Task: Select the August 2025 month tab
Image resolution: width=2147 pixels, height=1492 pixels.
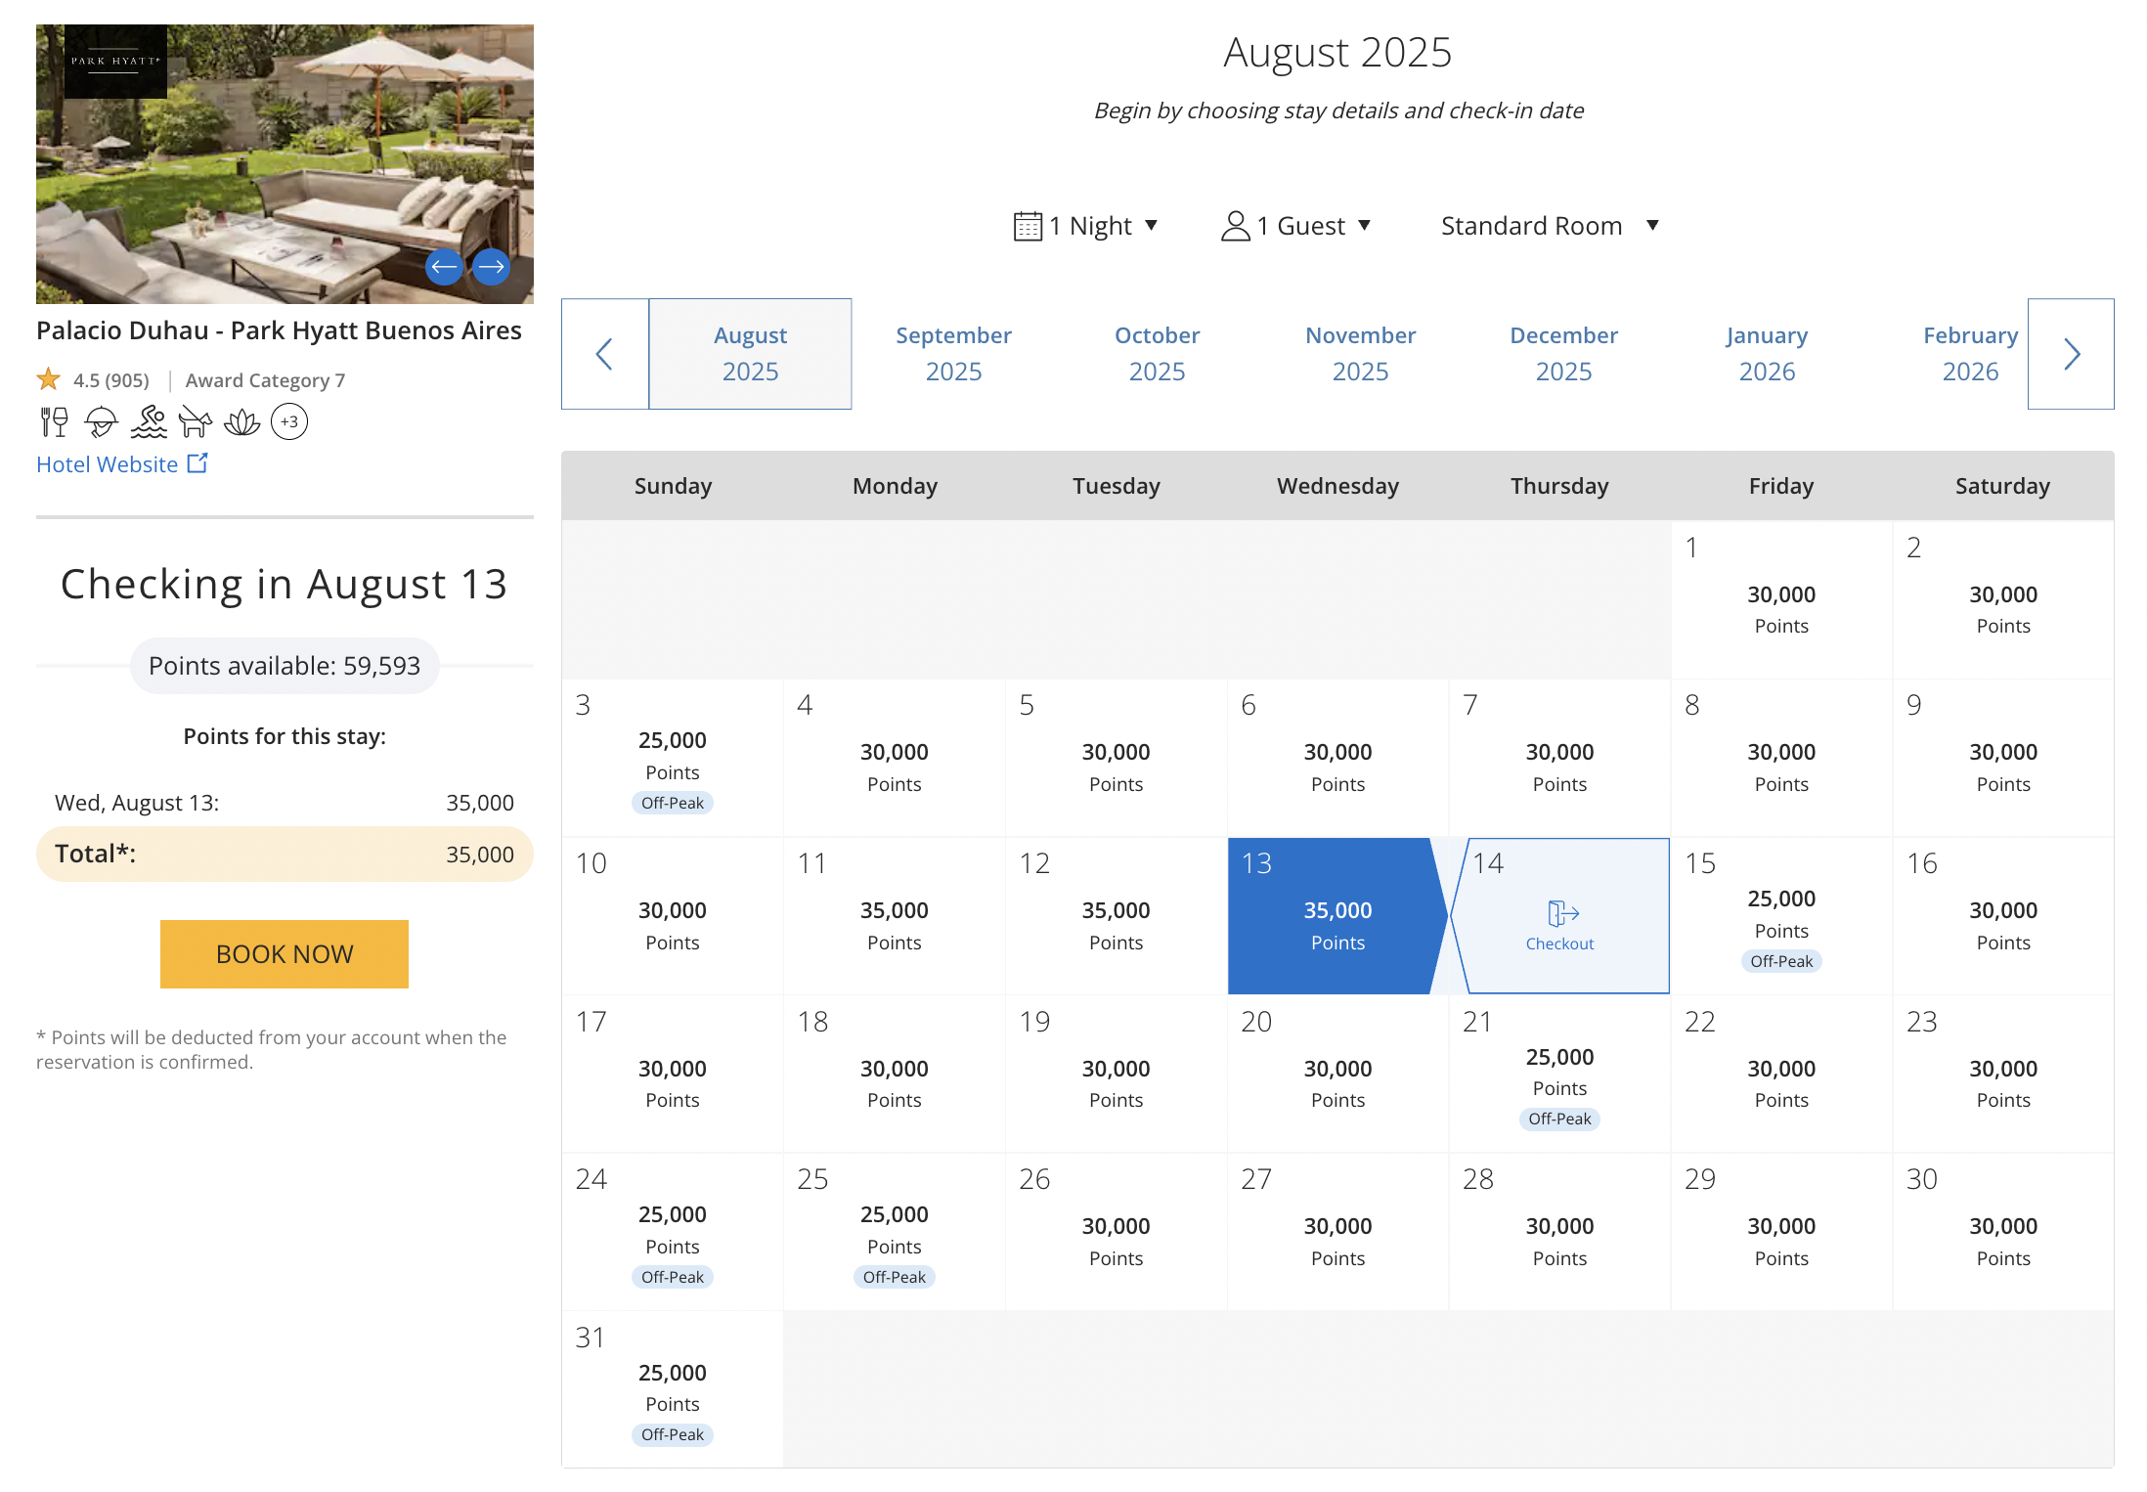Action: 750,354
